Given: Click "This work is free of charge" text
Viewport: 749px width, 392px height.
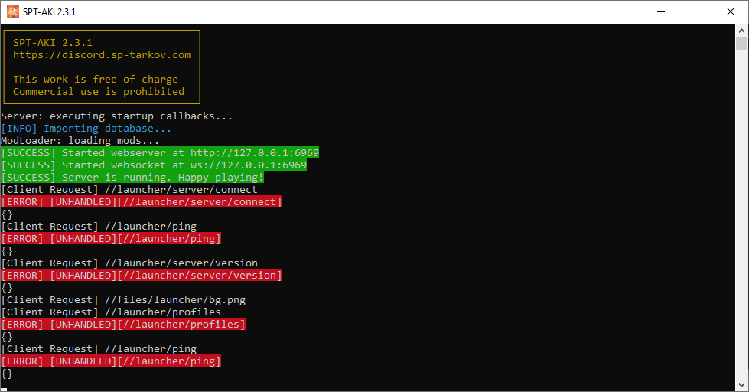Looking at the screenshot, I should click(96, 80).
